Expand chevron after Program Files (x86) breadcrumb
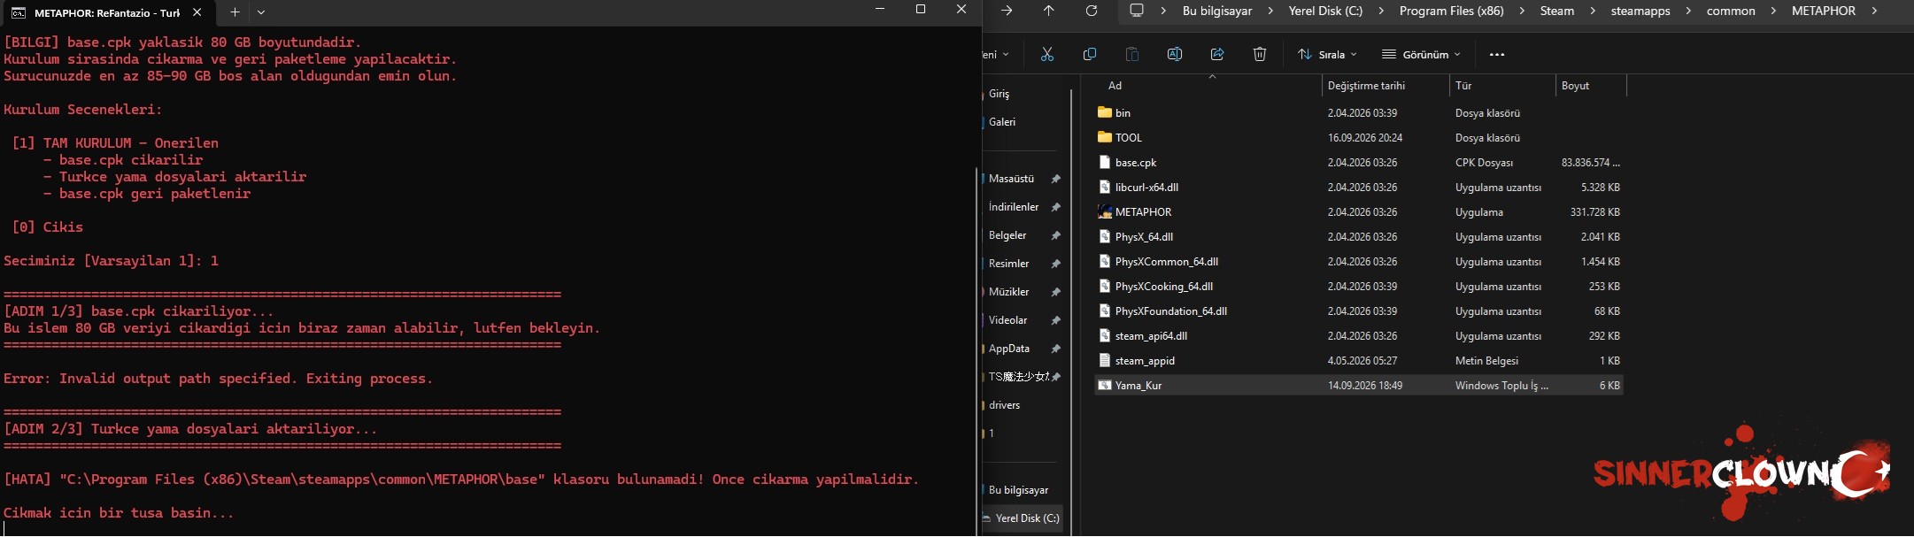1914x537 pixels. (1523, 12)
